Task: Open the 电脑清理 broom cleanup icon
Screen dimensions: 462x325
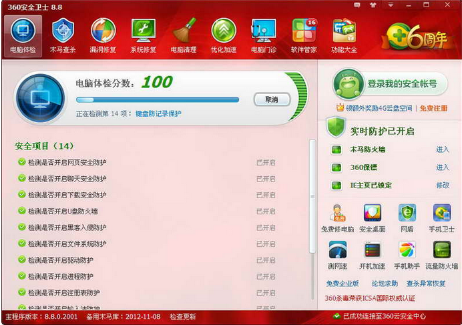Action: [x=184, y=36]
